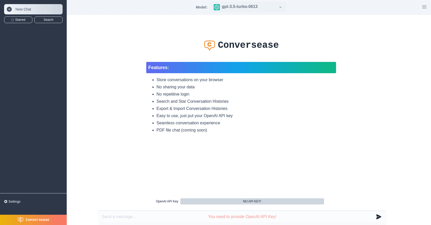Start a New Chat conversation

click(33, 9)
